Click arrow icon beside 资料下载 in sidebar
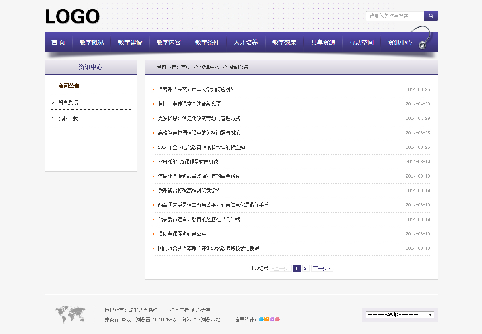 coord(53,119)
